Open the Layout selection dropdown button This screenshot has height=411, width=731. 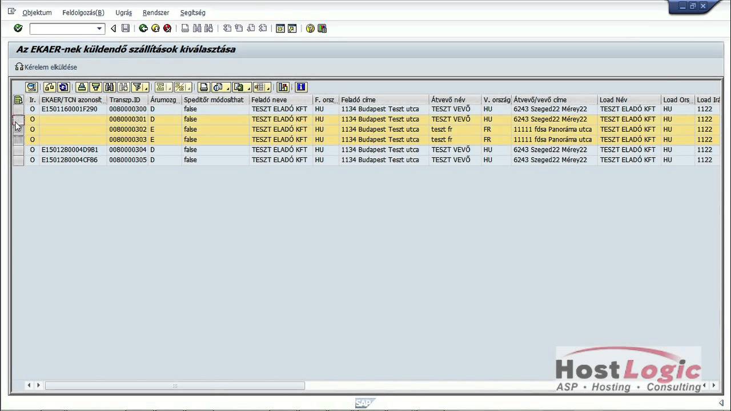point(263,87)
